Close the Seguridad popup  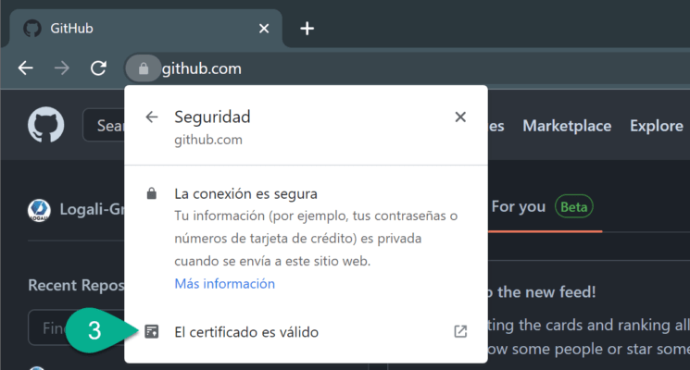[x=460, y=117]
